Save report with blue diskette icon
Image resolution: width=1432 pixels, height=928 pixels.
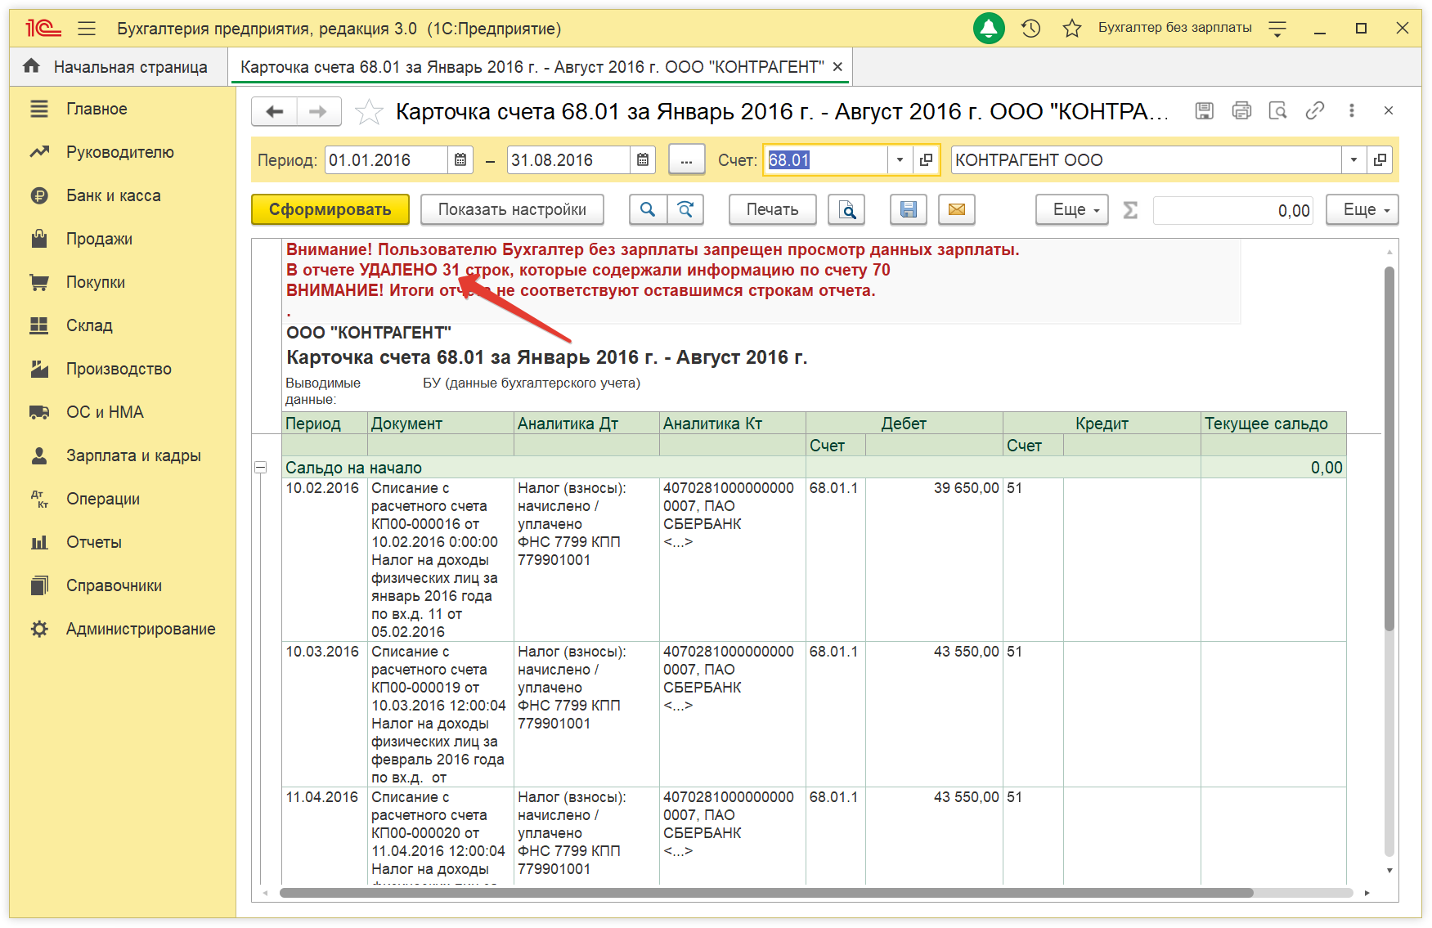[908, 209]
